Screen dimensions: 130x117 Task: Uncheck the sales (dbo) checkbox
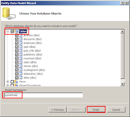[17, 62]
